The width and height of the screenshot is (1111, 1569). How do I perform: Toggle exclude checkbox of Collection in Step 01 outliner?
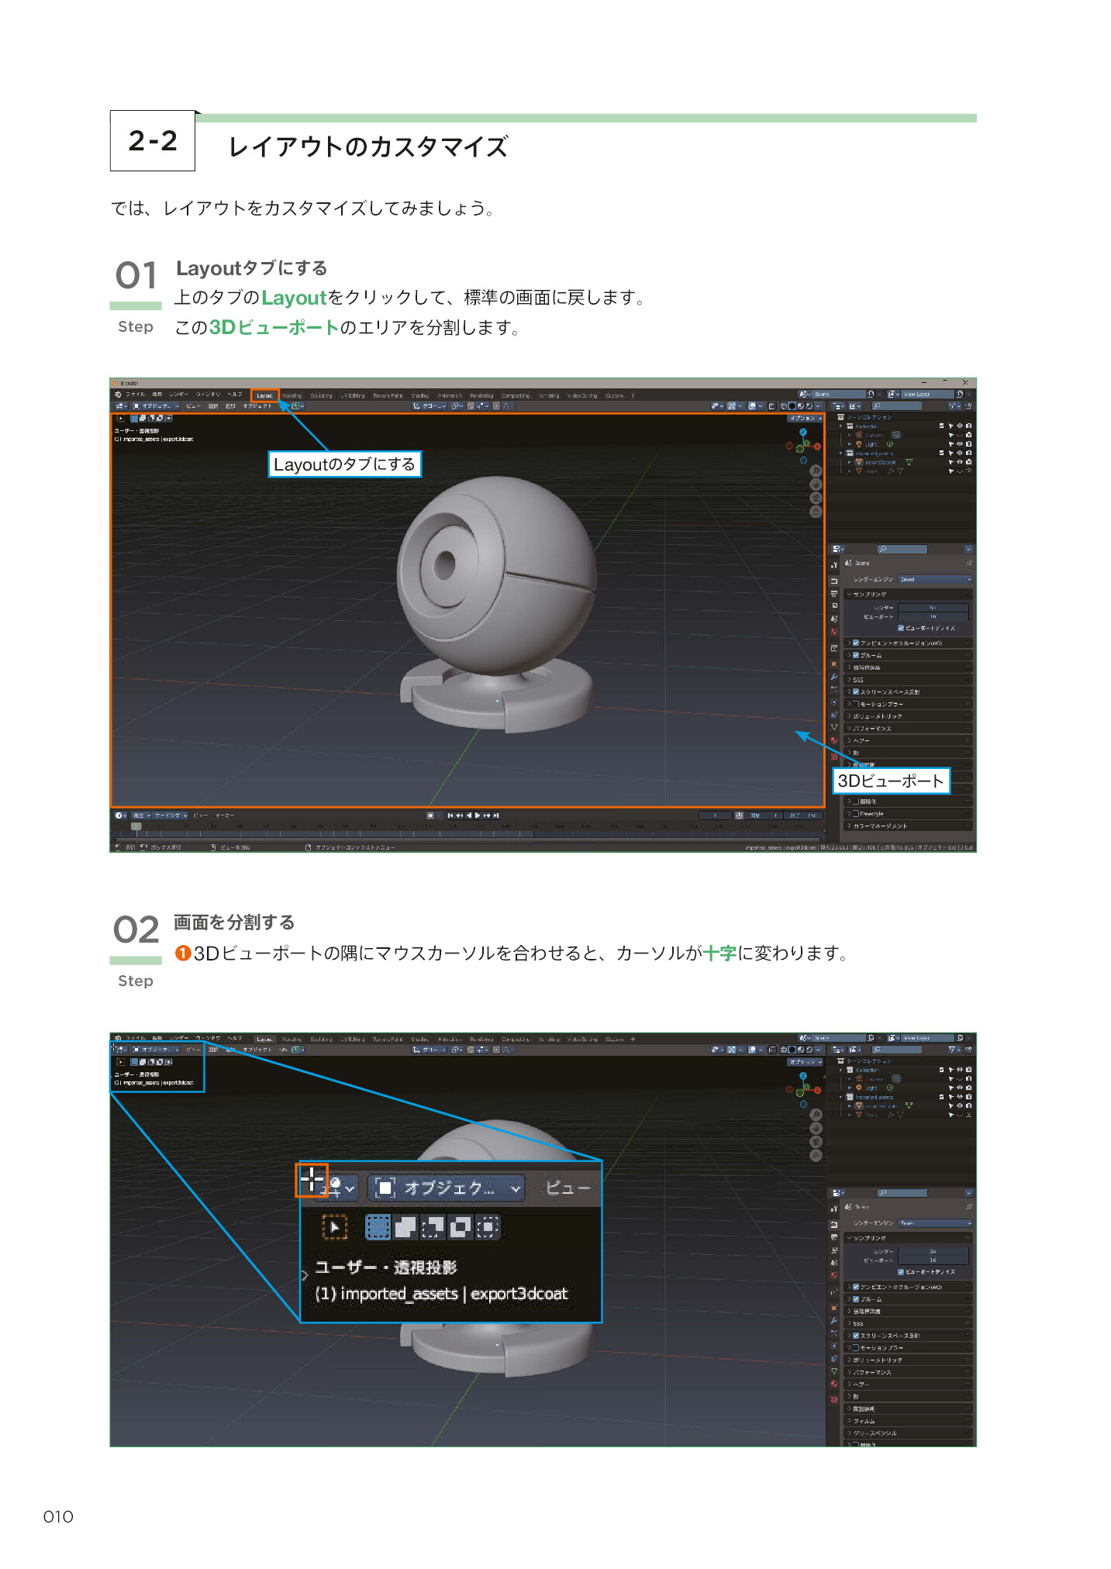(x=941, y=426)
